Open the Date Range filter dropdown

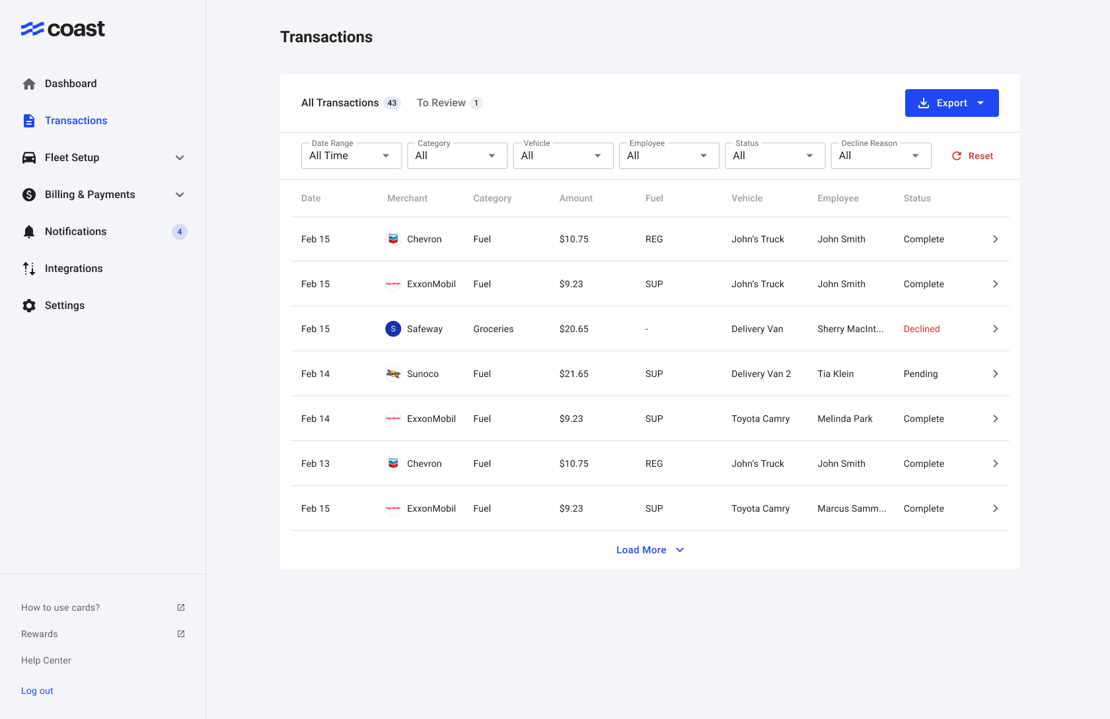pyautogui.click(x=351, y=155)
